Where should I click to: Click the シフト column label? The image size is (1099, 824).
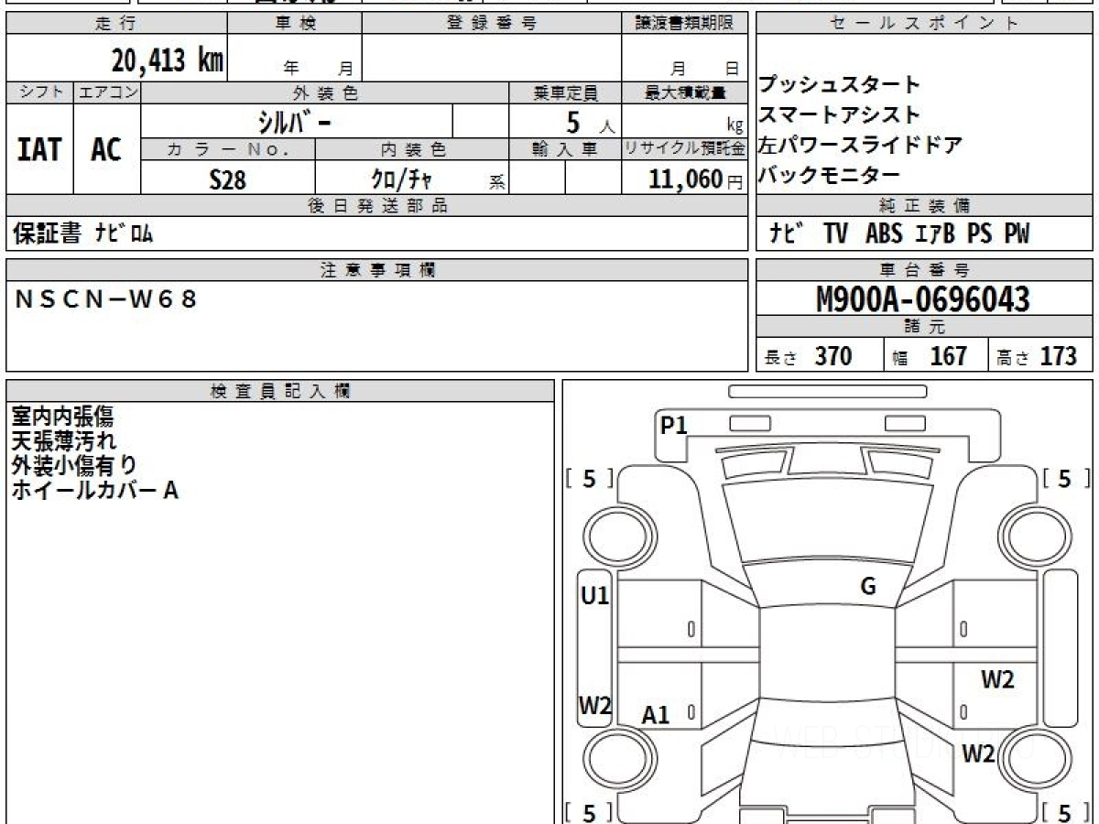coord(40,92)
